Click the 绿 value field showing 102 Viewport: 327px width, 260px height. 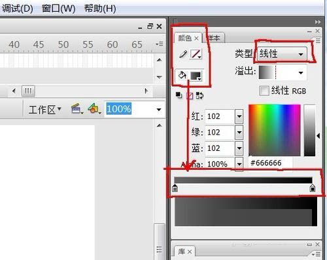[220, 132]
